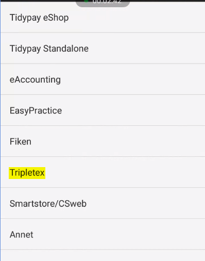Select Tidypay eShop from the list
The image size is (205, 261).
coord(102,18)
